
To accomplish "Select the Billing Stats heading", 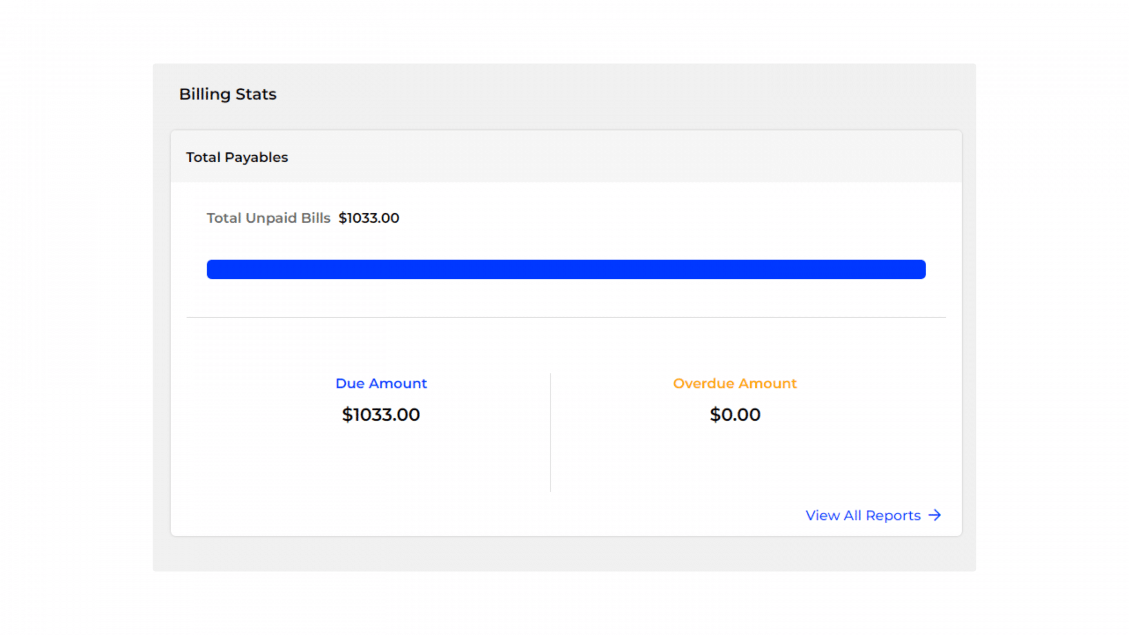I will [x=227, y=94].
